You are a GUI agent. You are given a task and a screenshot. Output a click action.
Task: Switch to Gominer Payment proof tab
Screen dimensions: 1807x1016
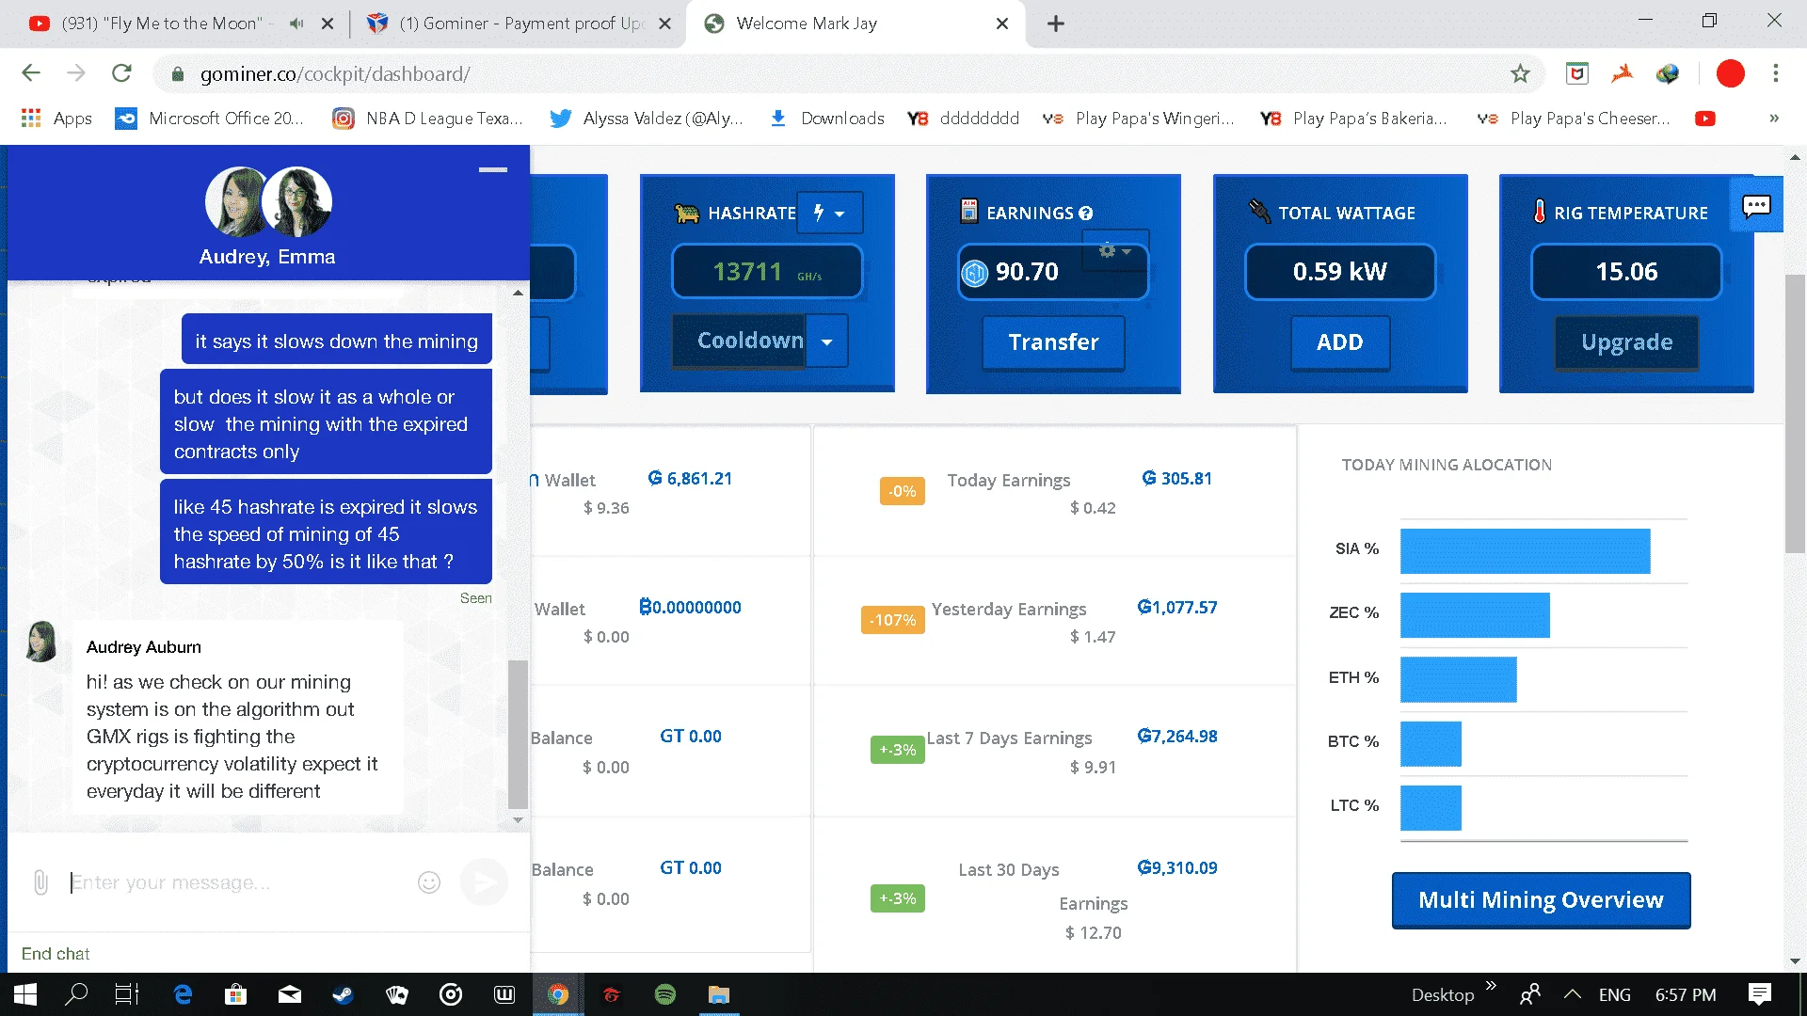point(521,24)
